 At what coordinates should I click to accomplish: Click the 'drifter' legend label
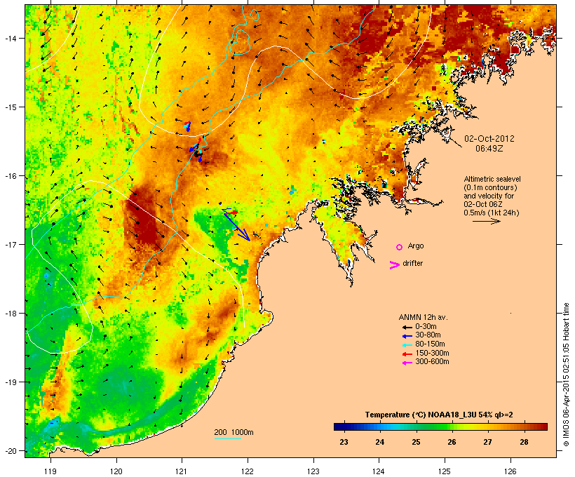412,263
